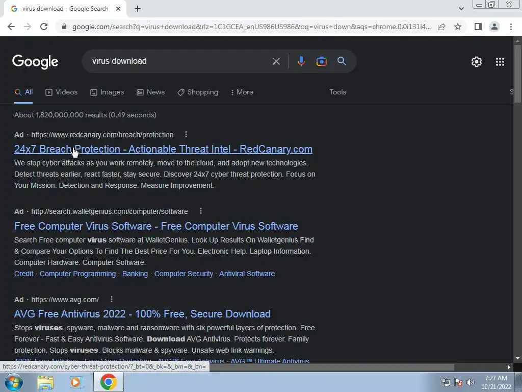Select the All results tab
The image size is (522, 392).
pos(23,92)
